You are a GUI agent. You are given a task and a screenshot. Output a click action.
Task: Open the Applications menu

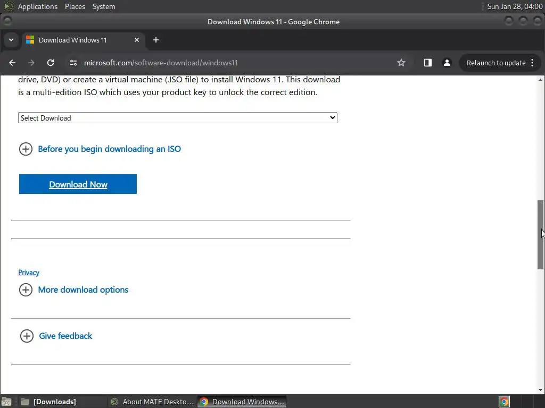(x=38, y=6)
